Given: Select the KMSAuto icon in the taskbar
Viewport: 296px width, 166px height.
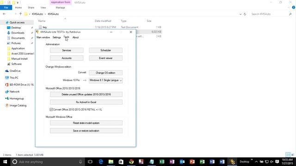Looking at the screenshot, I should [x=232, y=162].
